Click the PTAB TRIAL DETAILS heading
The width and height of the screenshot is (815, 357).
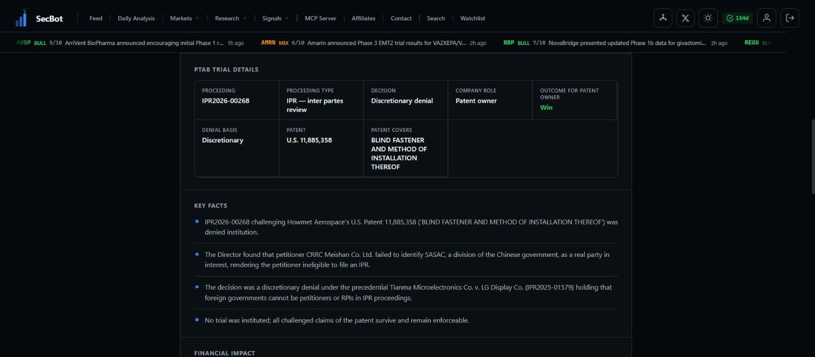pyautogui.click(x=227, y=69)
